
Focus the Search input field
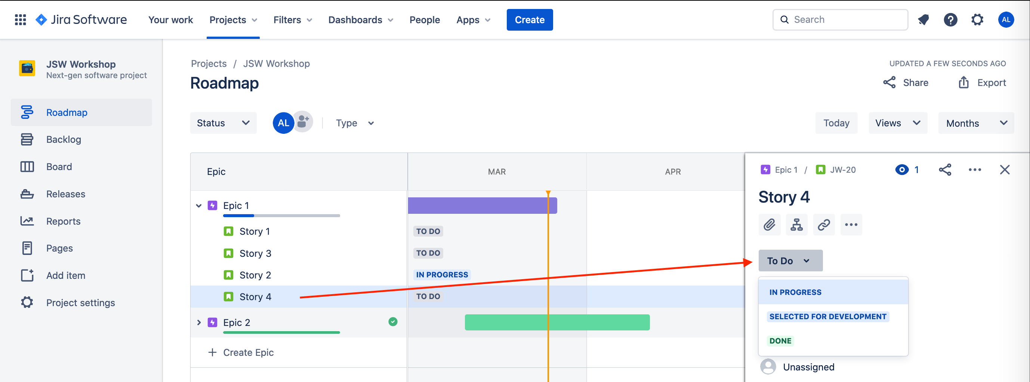click(840, 19)
